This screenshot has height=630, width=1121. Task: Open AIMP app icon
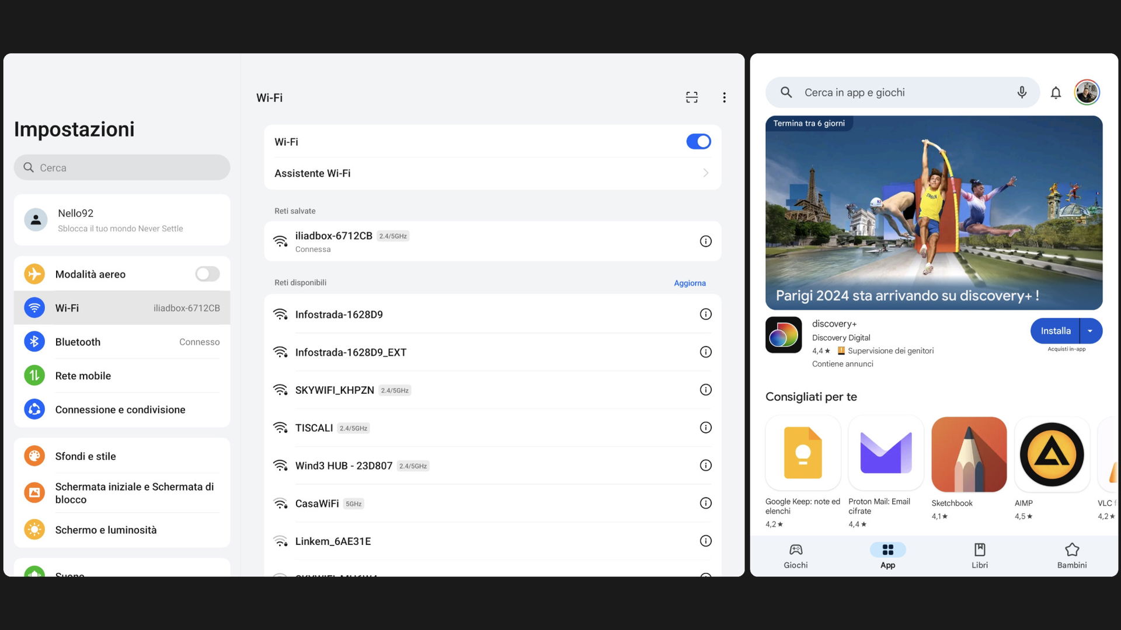pos(1052,454)
